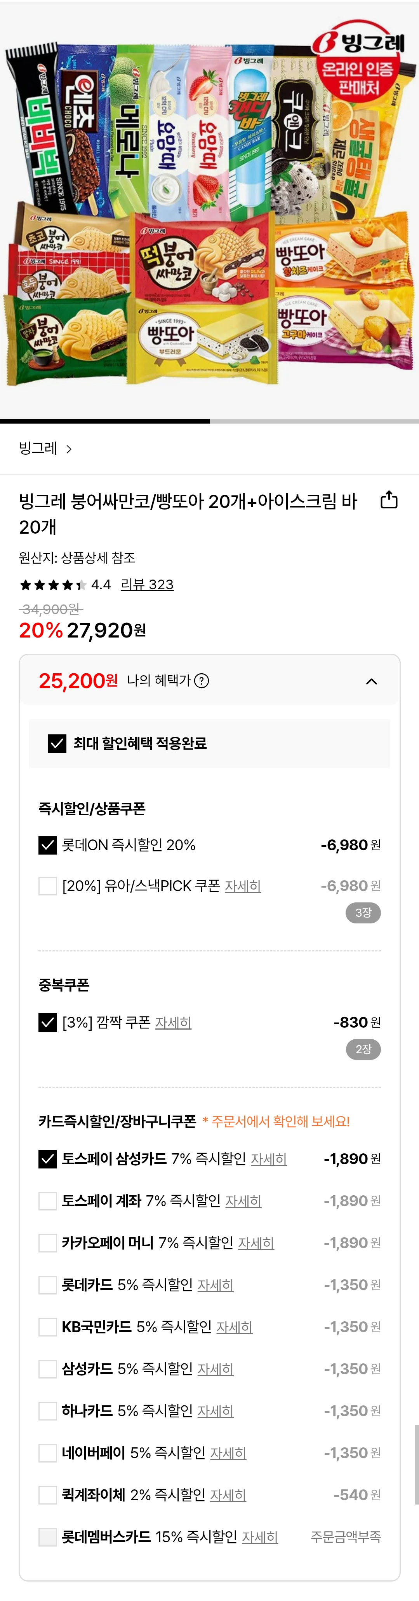
Task: Open 리뷰 323 reviews link
Action: 147,584
